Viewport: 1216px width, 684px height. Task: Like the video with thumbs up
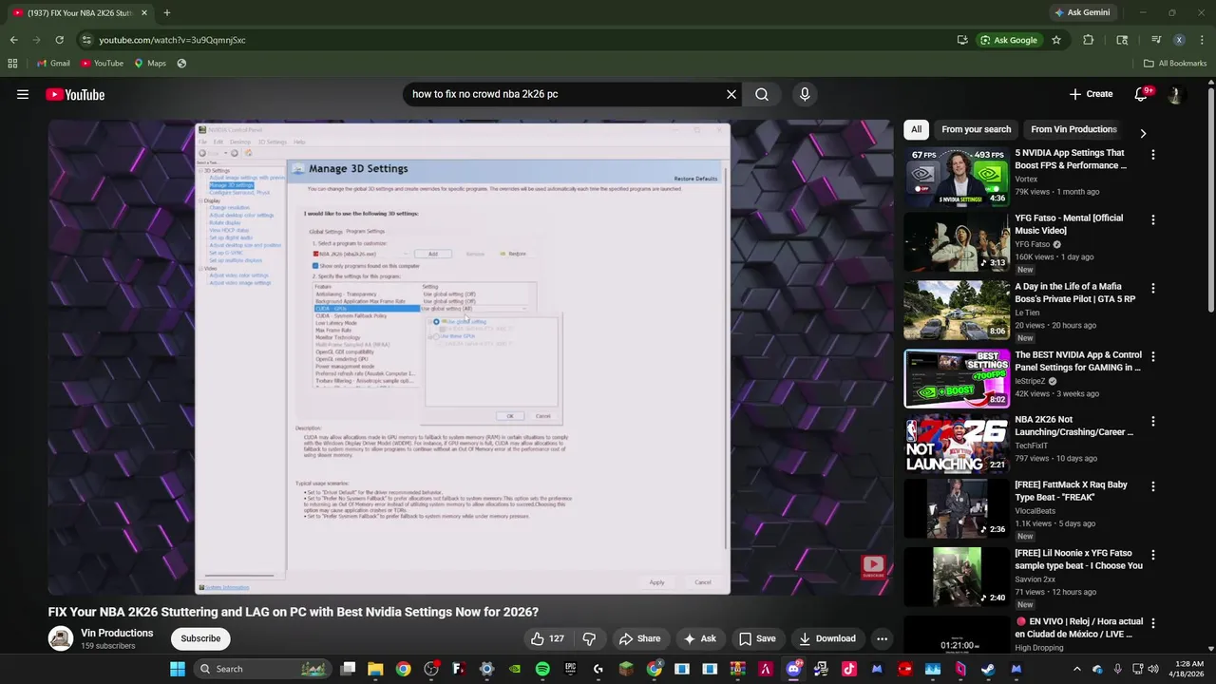click(x=548, y=638)
